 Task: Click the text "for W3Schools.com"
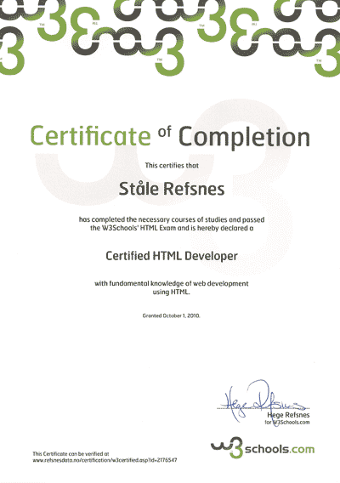(287, 423)
